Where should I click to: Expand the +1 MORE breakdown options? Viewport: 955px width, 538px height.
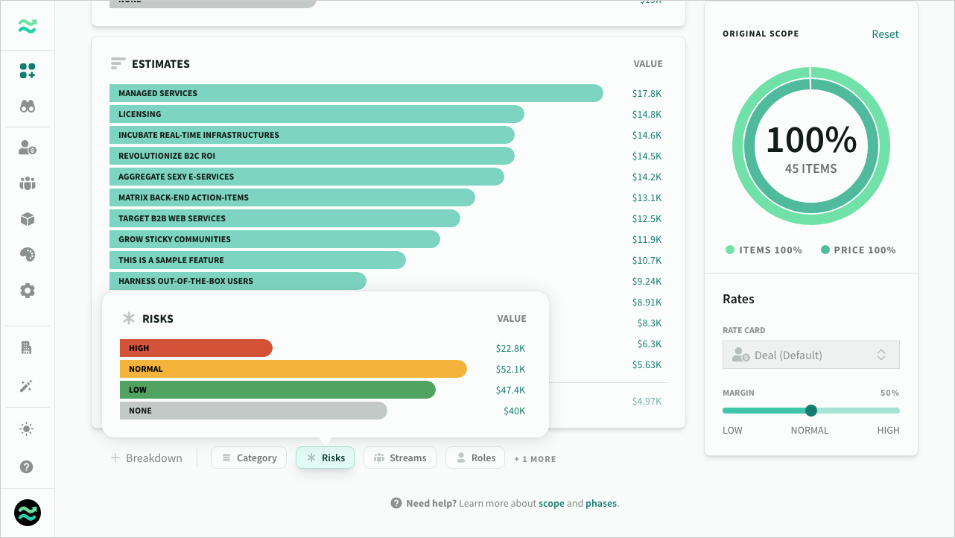tap(535, 458)
